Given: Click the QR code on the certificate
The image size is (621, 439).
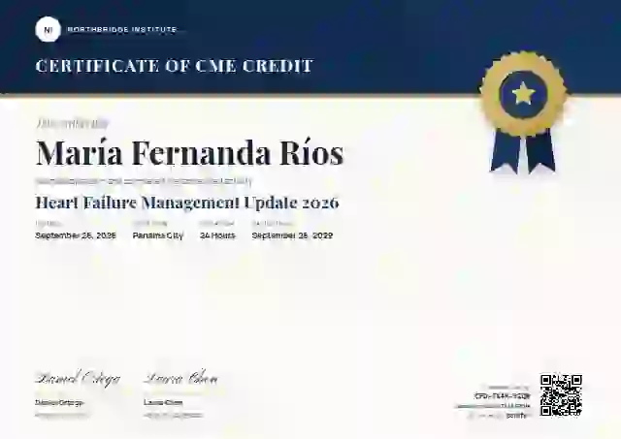Looking at the screenshot, I should point(561,394).
